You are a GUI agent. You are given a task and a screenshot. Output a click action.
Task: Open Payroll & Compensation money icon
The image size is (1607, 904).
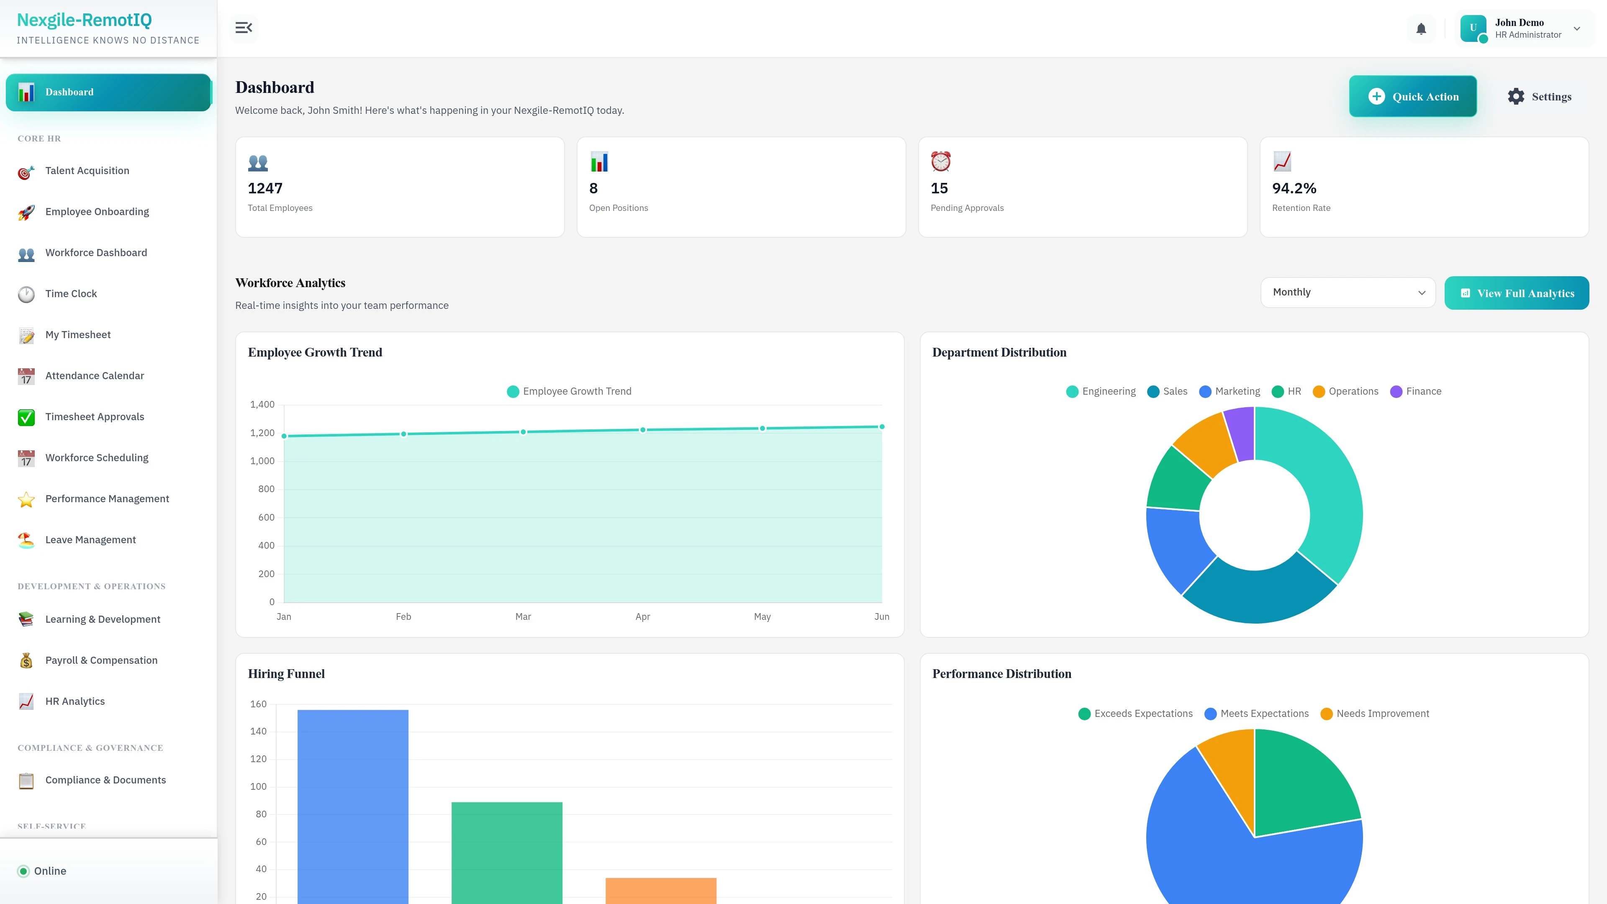click(x=26, y=660)
